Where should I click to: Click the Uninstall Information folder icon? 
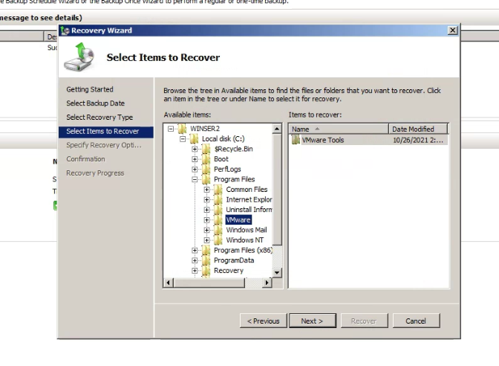(218, 210)
